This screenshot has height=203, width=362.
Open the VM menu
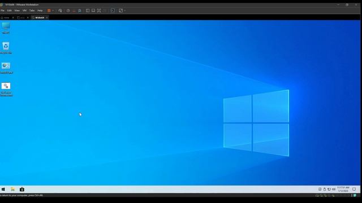[x=24, y=11]
